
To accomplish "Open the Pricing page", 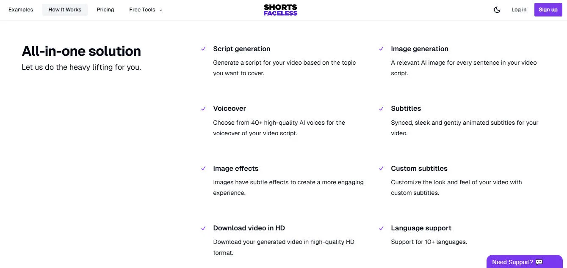I will 105,9.
